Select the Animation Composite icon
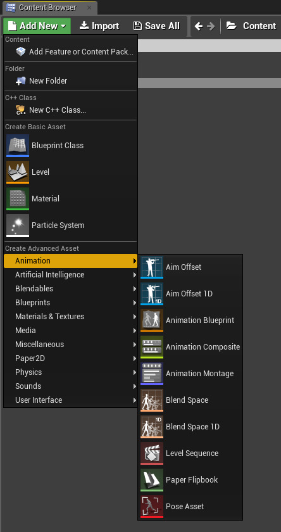The width and height of the screenshot is (281, 532). pos(152,347)
